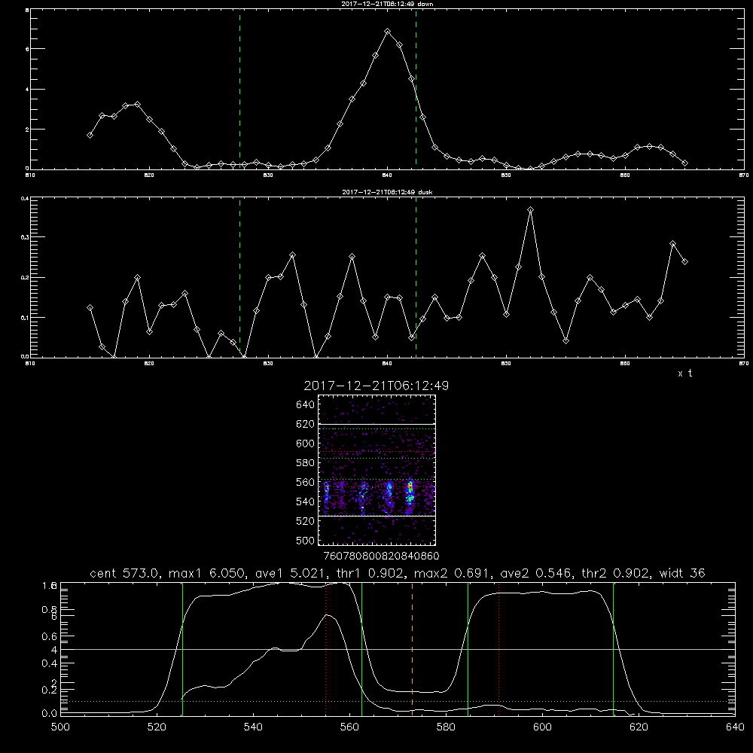Click the 'thr2 0.902' value in the stats line
Viewport: 753px width, 753px height.
click(614, 573)
